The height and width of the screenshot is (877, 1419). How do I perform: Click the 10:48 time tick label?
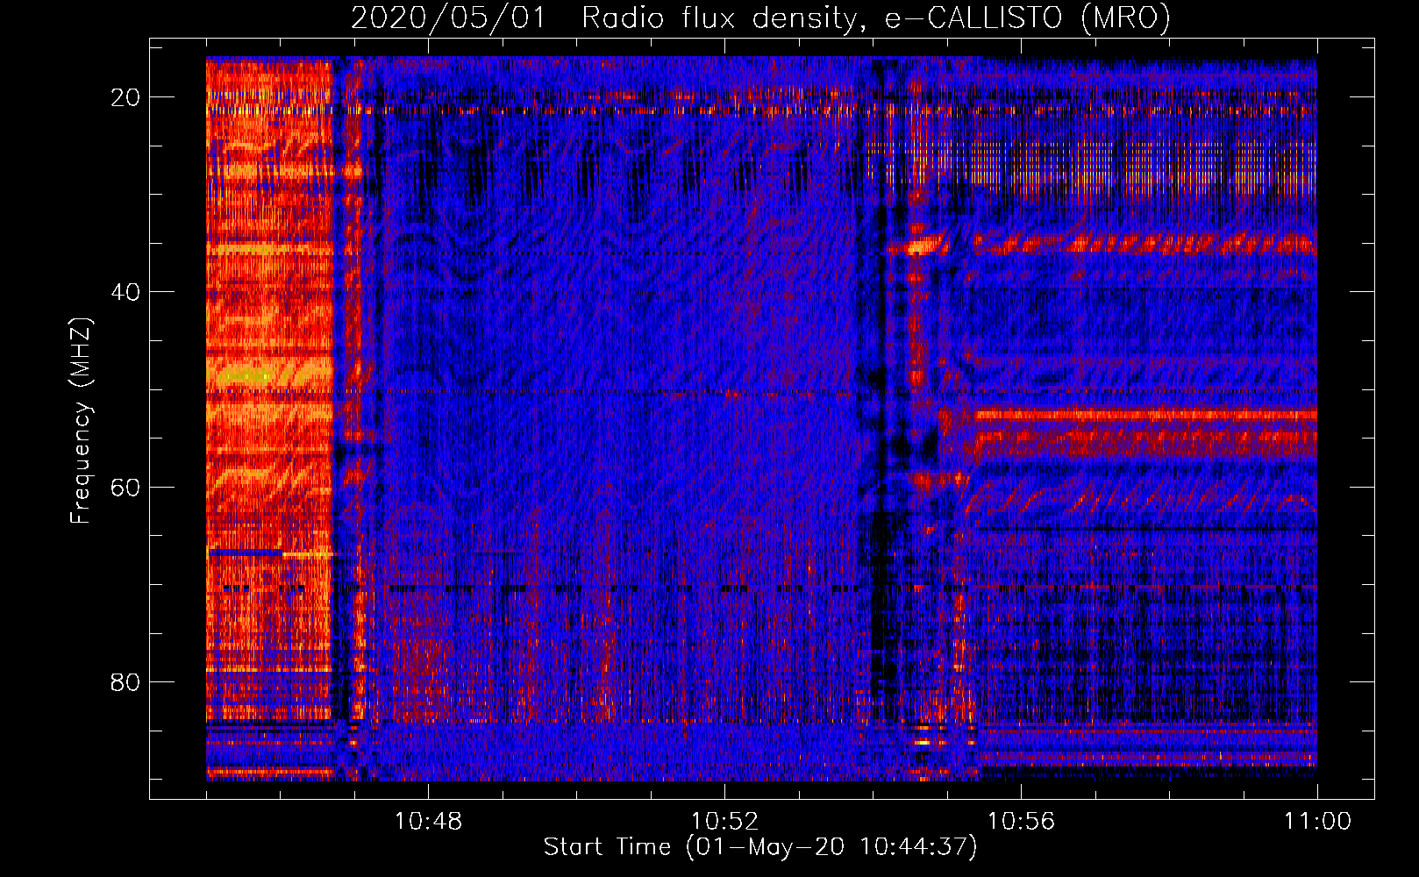[428, 822]
